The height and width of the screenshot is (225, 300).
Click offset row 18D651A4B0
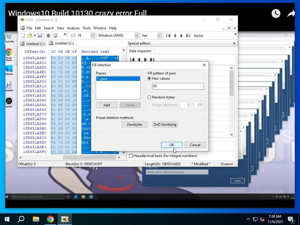[35, 58]
